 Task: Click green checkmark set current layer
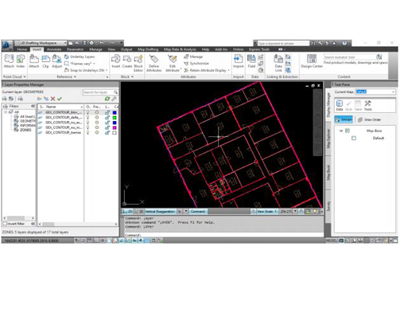click(60, 99)
